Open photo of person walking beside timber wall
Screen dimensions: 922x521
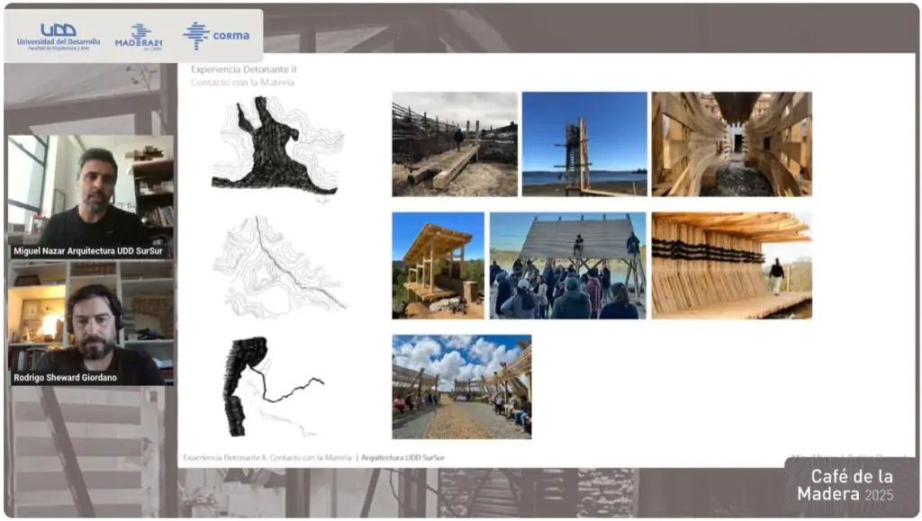click(731, 265)
